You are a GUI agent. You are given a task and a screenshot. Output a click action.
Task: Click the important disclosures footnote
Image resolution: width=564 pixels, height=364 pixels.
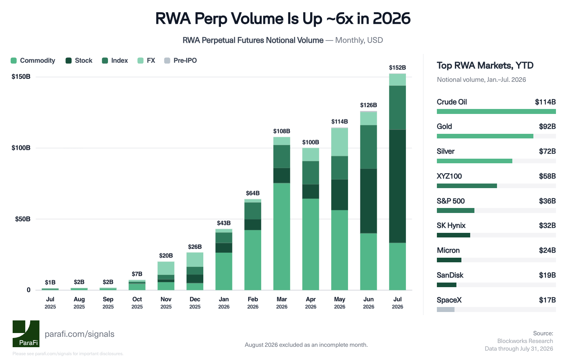68,354
